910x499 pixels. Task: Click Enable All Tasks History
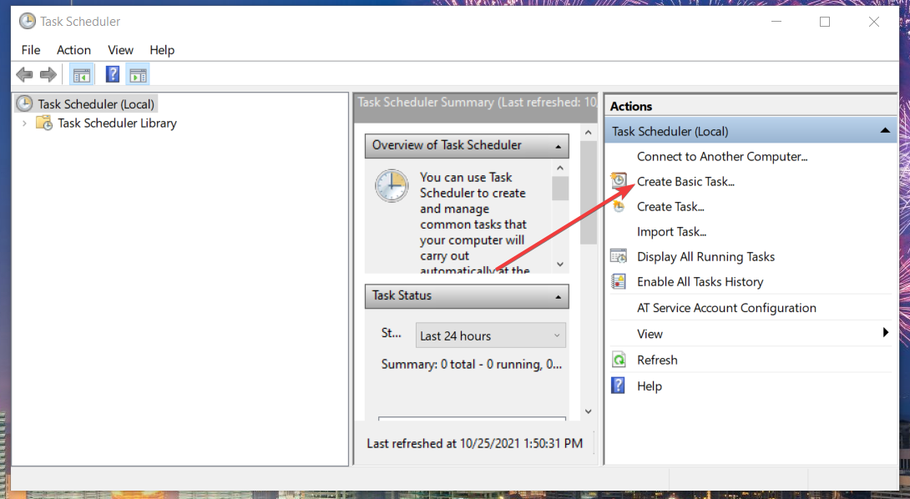click(700, 282)
